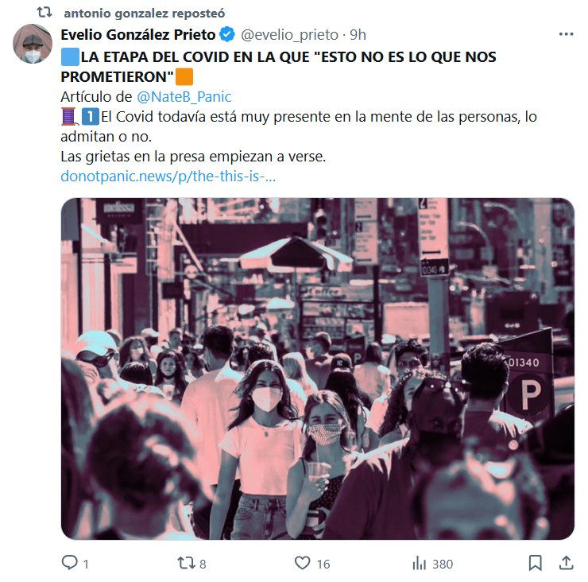Image resolution: width=588 pixels, height=582 pixels.
Task: Click the thread spool emoji
Action: point(69,116)
